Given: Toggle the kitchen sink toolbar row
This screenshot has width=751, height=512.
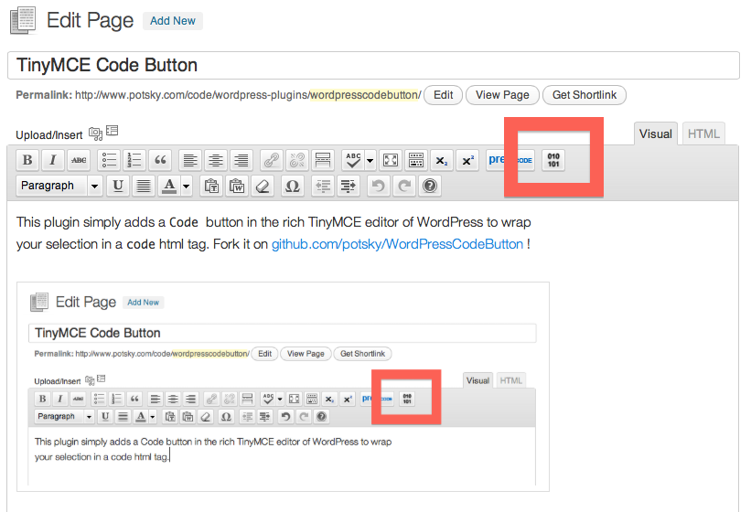Looking at the screenshot, I should [416, 160].
